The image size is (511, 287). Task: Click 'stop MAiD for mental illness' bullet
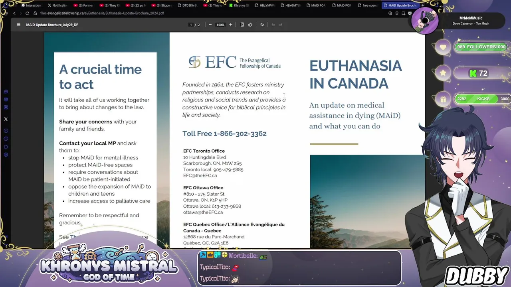point(103,157)
